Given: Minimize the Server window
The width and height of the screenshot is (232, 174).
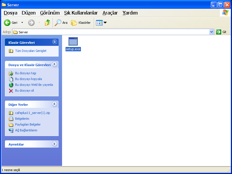Looking at the screenshot, I should 214,5.
